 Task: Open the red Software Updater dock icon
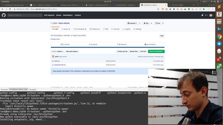219,59
